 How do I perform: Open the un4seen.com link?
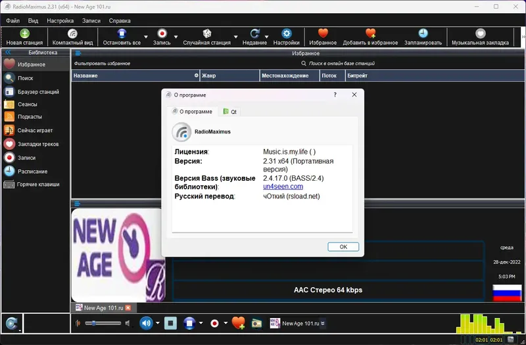point(283,187)
